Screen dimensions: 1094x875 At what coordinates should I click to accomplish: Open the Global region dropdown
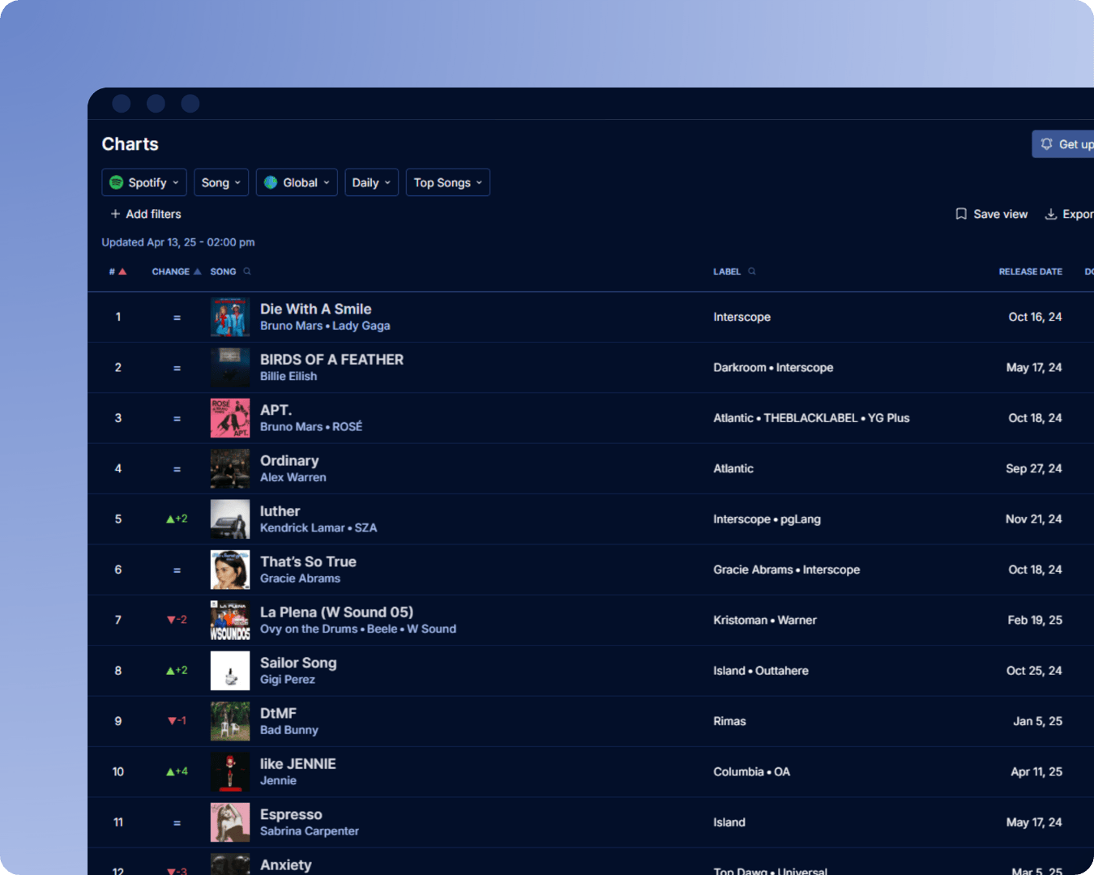click(x=297, y=182)
